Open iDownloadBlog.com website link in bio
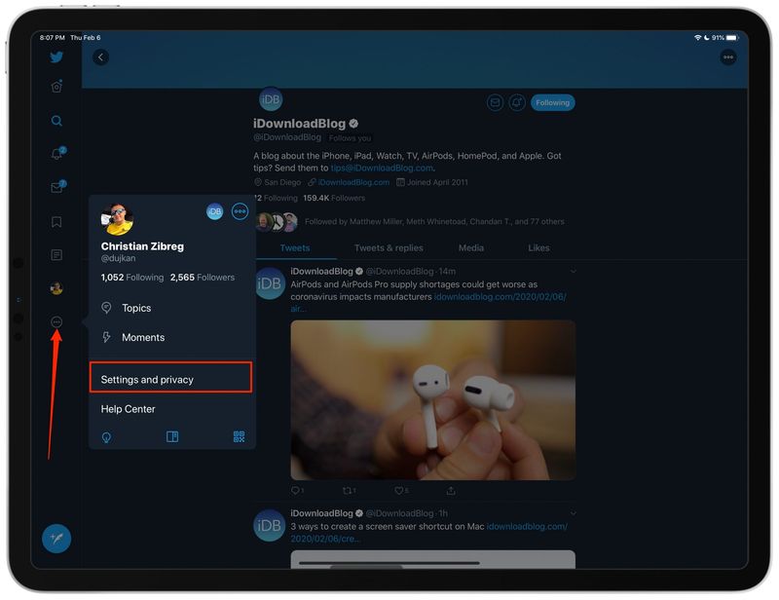Image resolution: width=779 pixels, height=600 pixels. click(353, 182)
